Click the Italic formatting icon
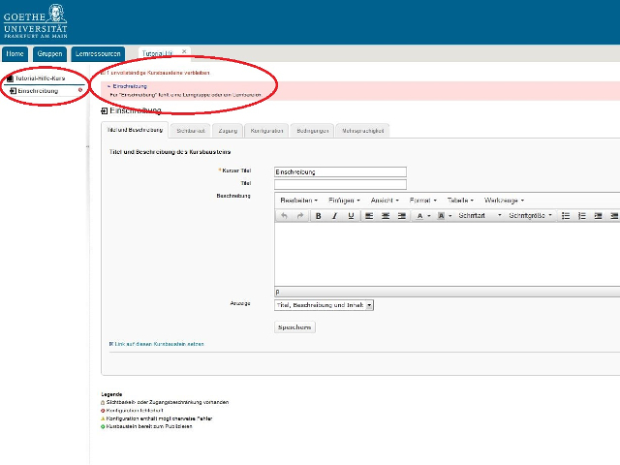Image resolution: width=620 pixels, height=465 pixels. pos(334,216)
